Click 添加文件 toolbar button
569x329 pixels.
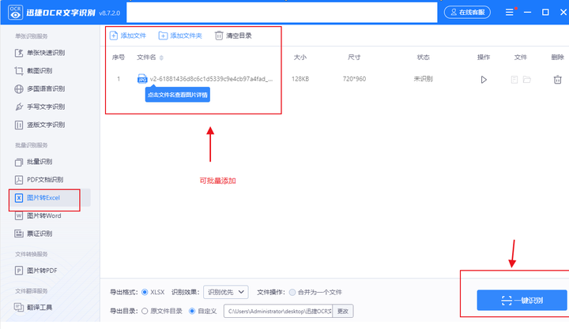pyautogui.click(x=128, y=36)
